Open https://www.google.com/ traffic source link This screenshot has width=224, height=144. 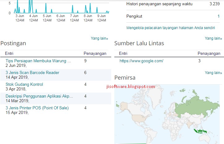pos(141,61)
